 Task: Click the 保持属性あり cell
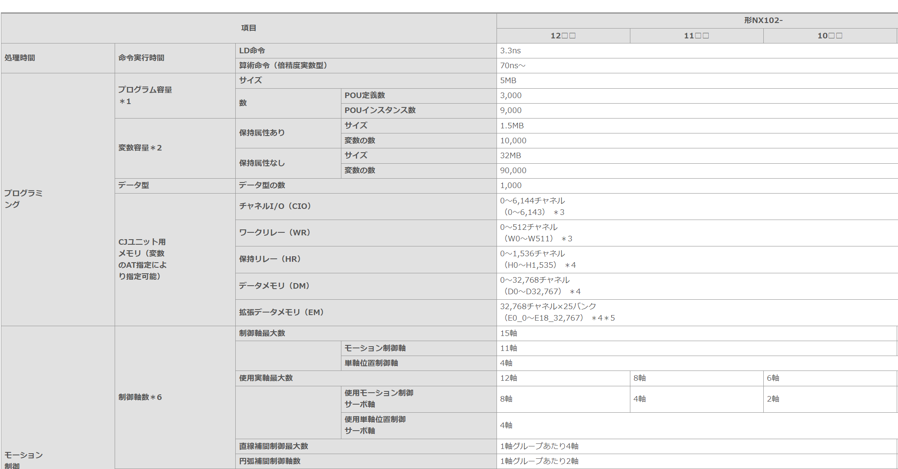click(262, 133)
